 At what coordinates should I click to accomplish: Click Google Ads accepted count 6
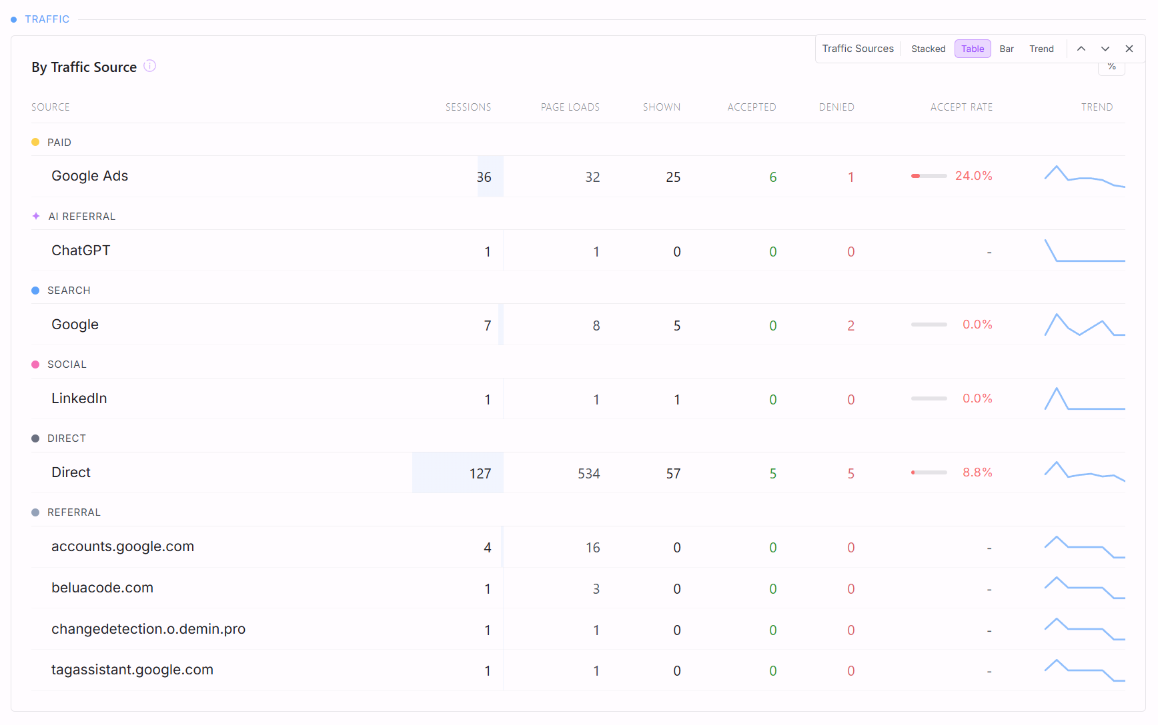coord(773,177)
